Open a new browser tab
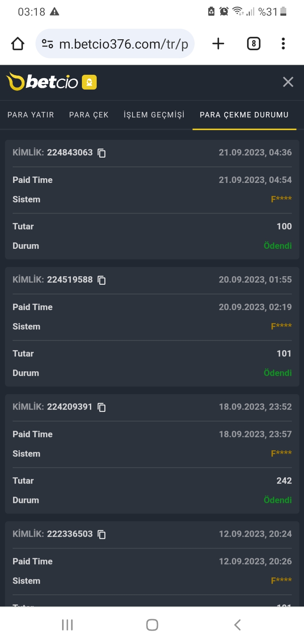Image resolution: width=304 pixels, height=642 pixels. 218,44
